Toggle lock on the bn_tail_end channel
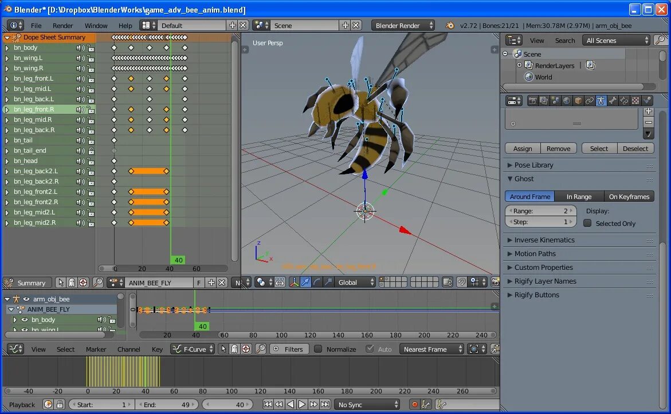The image size is (671, 414). (x=91, y=151)
